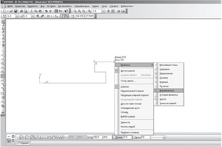
Task: Undo the last action
Action: (x=46, y=11)
